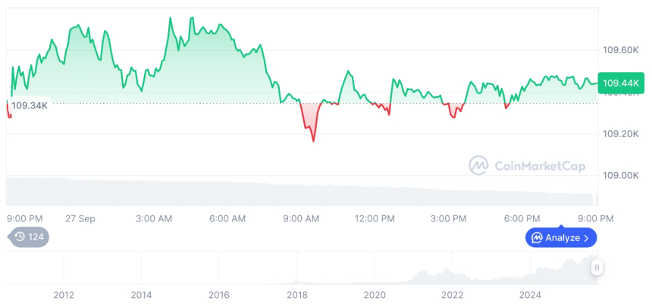652x304 pixels.
Task: Jump to 2024 on the timeline
Action: click(530, 294)
